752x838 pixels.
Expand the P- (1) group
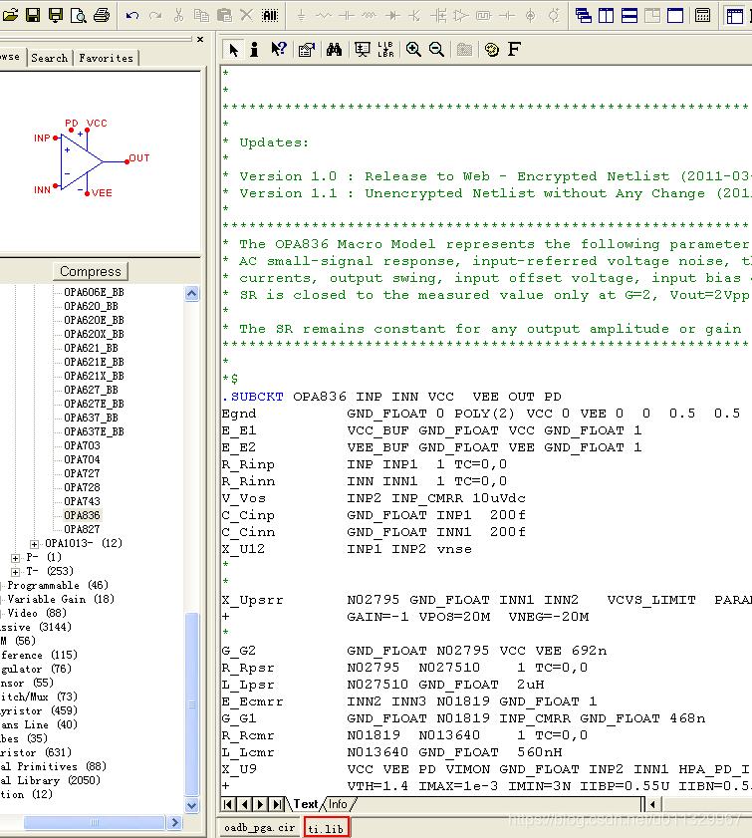[16, 558]
